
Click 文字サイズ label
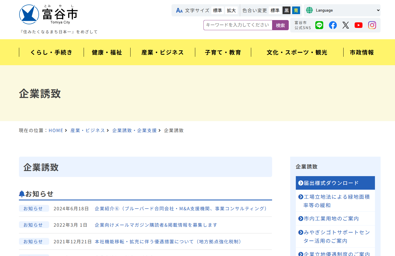197,10
